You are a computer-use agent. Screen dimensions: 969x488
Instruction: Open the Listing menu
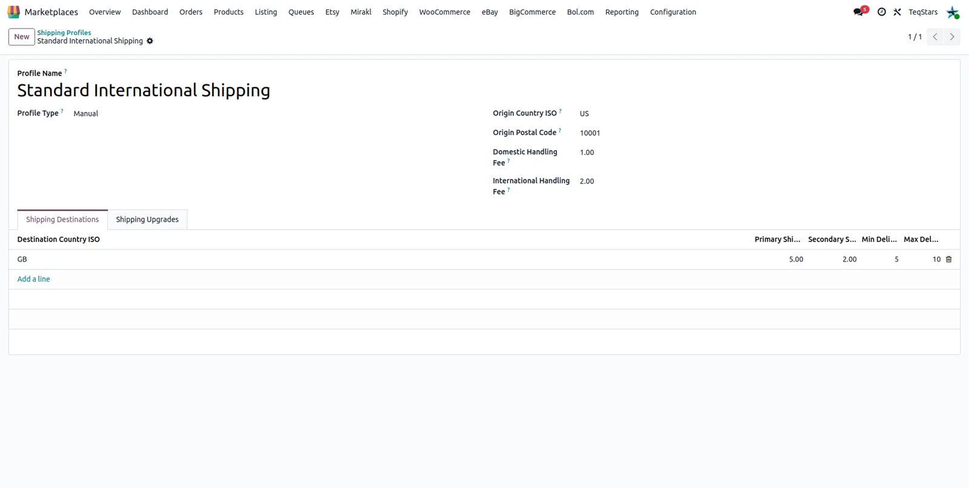[x=266, y=12]
